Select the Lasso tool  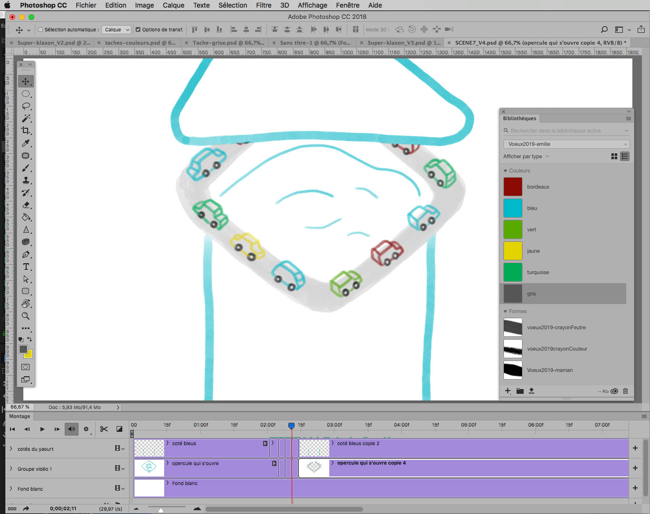click(x=26, y=106)
